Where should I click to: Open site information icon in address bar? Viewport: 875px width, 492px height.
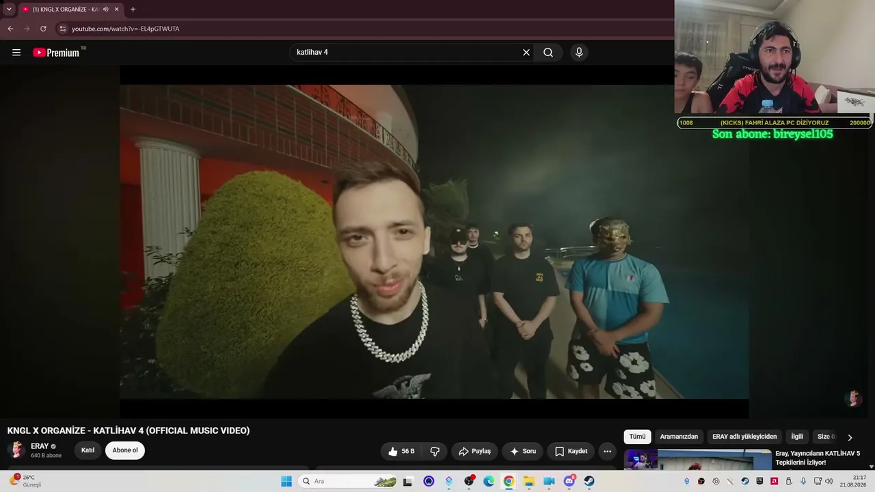(62, 29)
